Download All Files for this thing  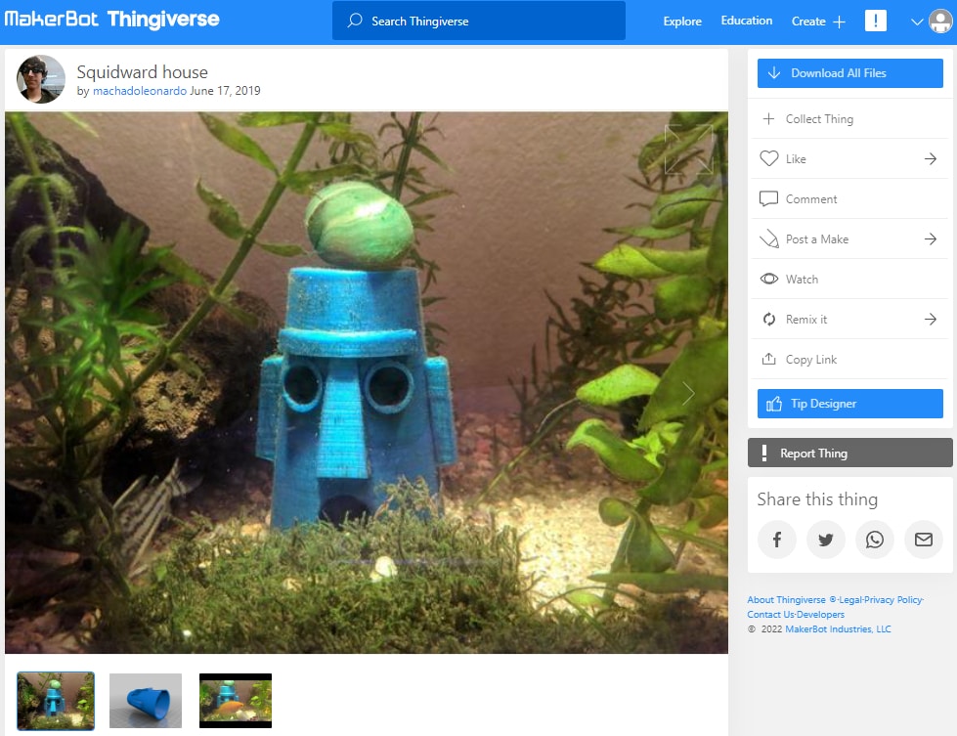tap(848, 72)
